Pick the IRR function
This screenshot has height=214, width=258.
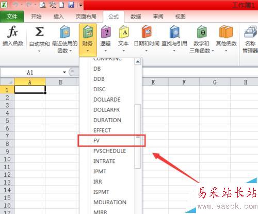[107, 182]
